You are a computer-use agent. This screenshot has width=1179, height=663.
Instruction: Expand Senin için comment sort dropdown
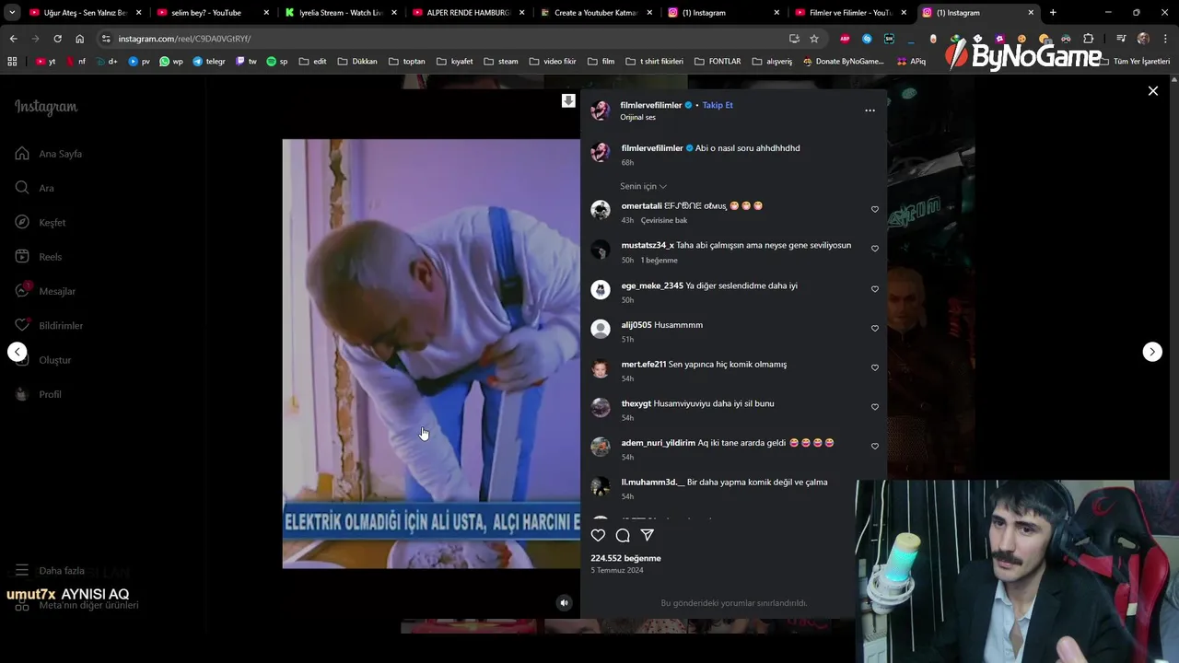[x=643, y=186]
